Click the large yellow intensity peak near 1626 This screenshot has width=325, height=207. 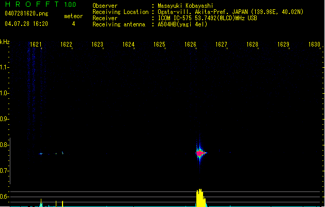(x=200, y=198)
